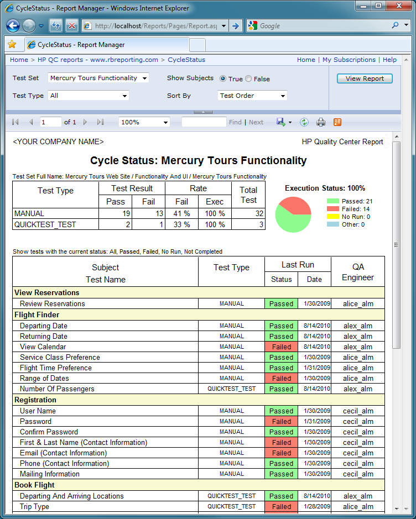This screenshot has height=519, width=416.
Task: Click the orange data feed icon
Action: click(x=337, y=122)
